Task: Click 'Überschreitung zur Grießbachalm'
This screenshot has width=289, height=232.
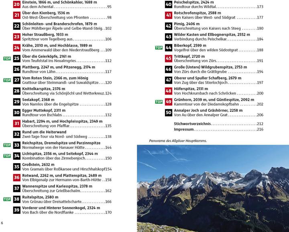Action: click(x=51, y=191)
